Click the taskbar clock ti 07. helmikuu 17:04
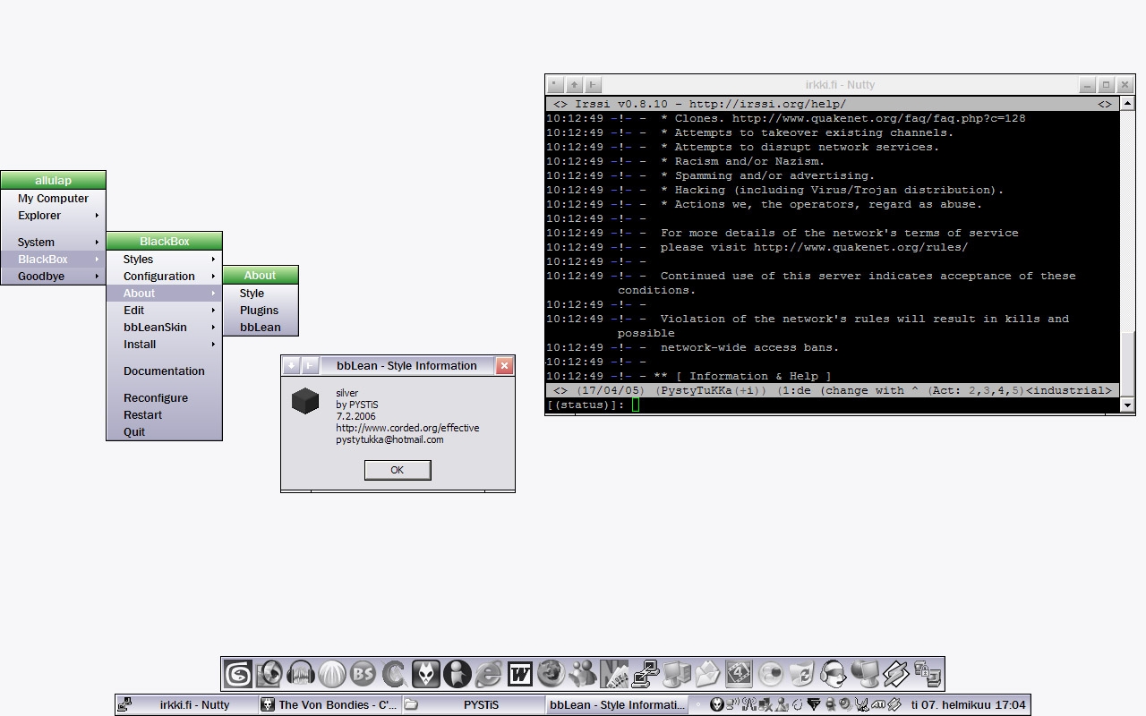1146x716 pixels. (968, 704)
